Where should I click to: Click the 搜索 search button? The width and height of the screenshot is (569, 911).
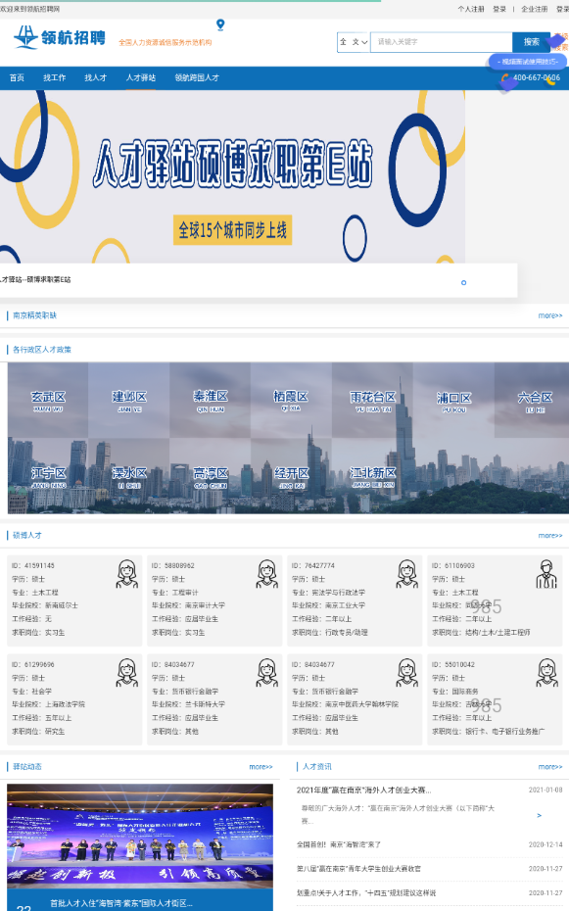click(x=531, y=42)
